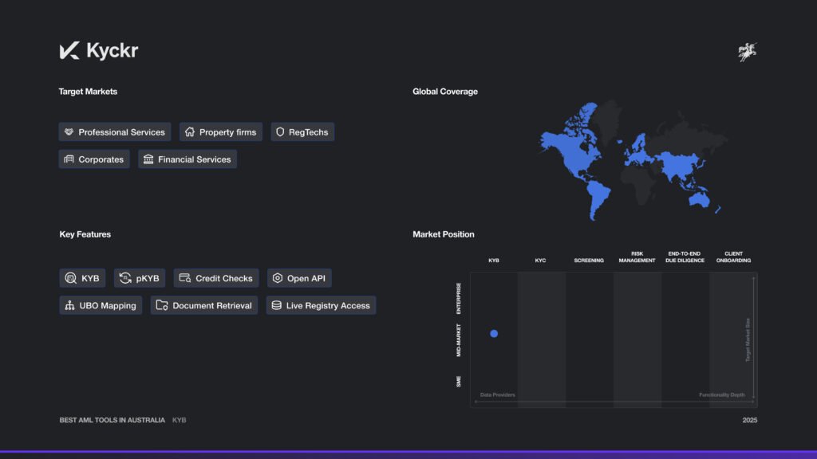Image resolution: width=817 pixels, height=459 pixels.
Task: Click BEST AML TOOLS IN AUSTRALIA footer text
Action: [112, 420]
